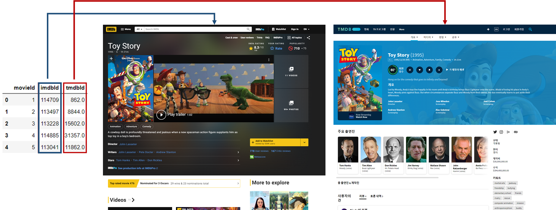The height and width of the screenshot is (210, 556).
Task: Click the TMDB EN language box
Action: [x=496, y=29]
